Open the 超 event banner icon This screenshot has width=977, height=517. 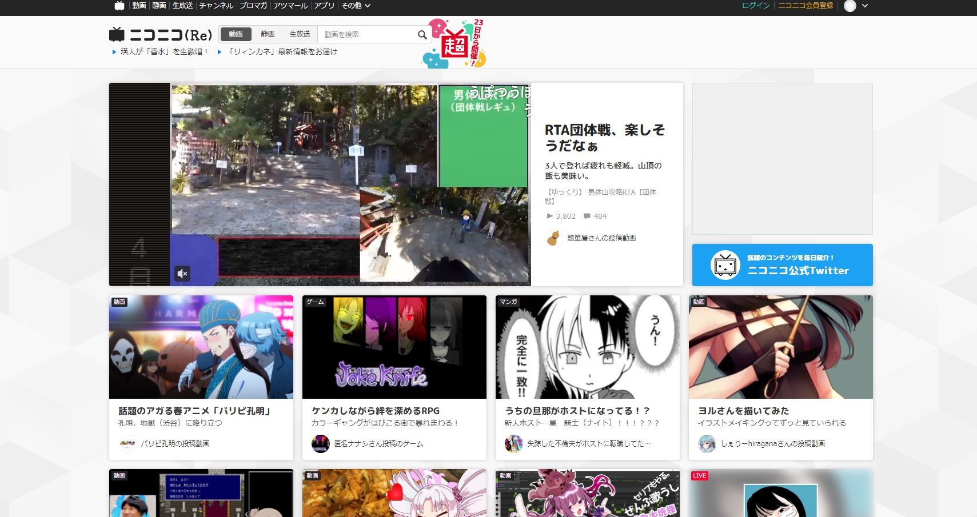[454, 43]
